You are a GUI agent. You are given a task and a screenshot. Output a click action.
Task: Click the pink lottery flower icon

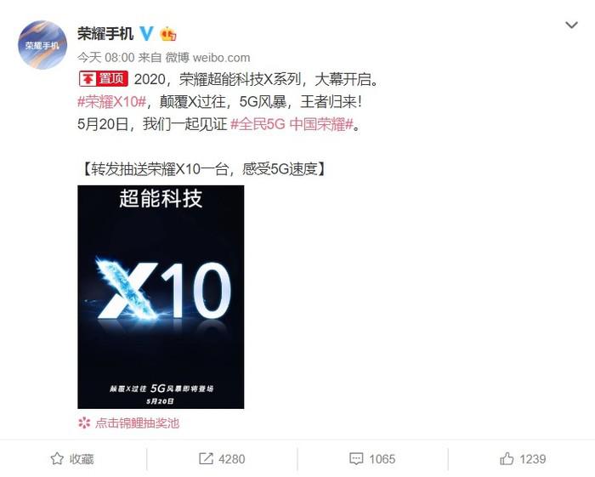[84, 423]
